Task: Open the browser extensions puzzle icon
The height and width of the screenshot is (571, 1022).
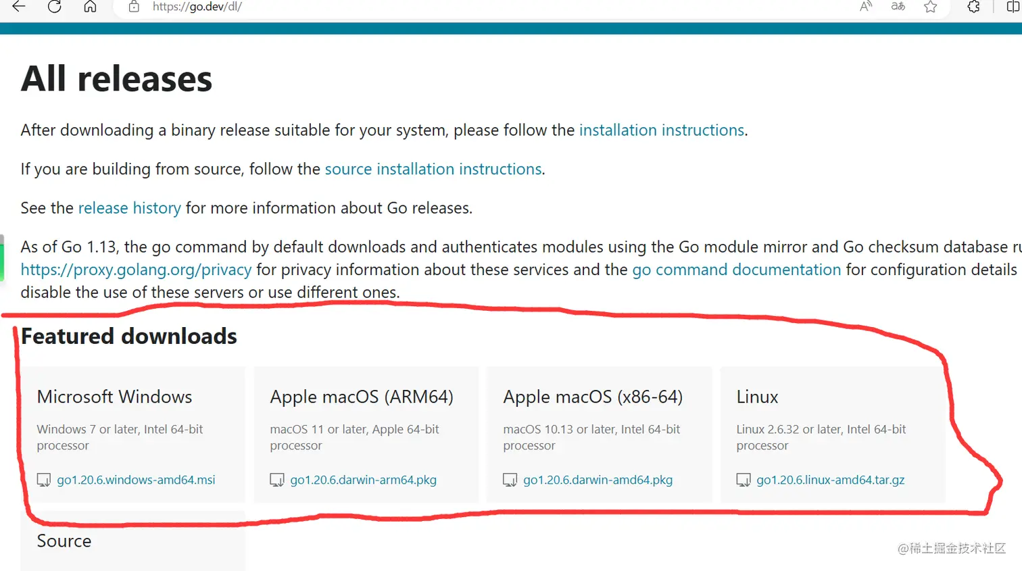Action: pyautogui.click(x=973, y=6)
